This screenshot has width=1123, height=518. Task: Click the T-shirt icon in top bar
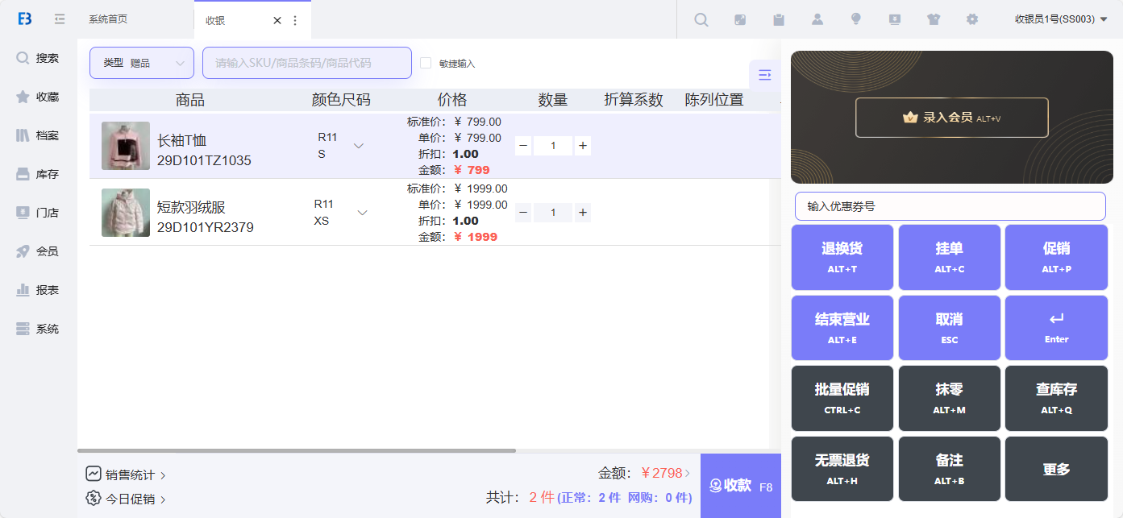click(x=934, y=20)
